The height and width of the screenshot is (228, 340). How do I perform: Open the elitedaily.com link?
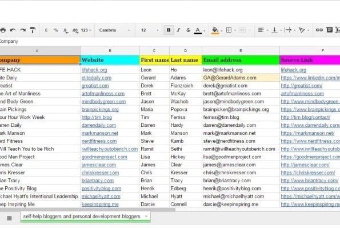(x=97, y=78)
